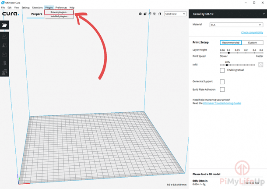Click the Open File folder icon
This screenshot has height=189, width=267.
(x=5, y=25)
